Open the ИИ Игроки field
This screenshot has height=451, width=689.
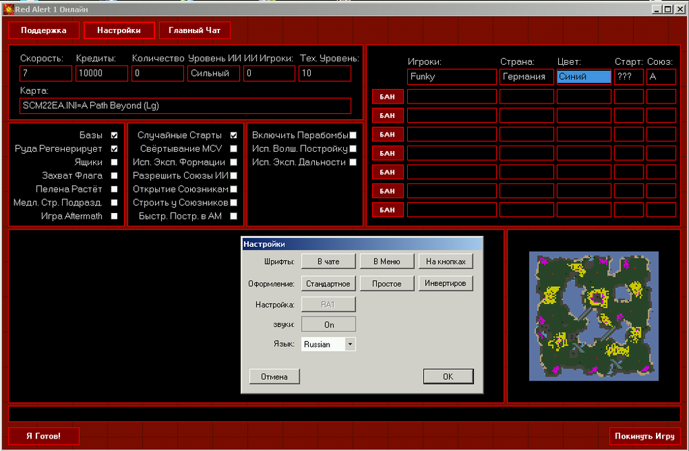point(269,74)
